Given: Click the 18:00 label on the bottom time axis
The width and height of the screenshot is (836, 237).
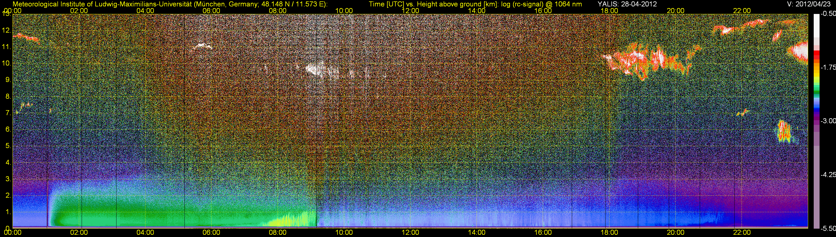Looking at the screenshot, I should click(609, 233).
